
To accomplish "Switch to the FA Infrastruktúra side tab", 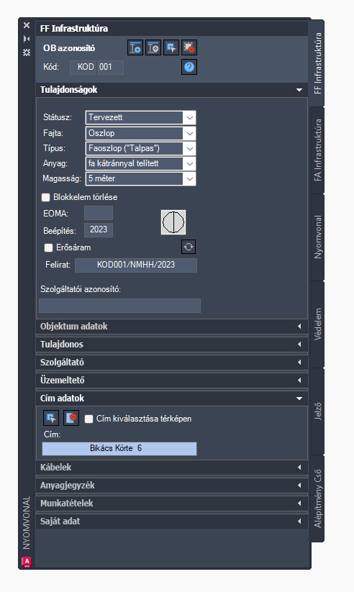I will (318, 150).
